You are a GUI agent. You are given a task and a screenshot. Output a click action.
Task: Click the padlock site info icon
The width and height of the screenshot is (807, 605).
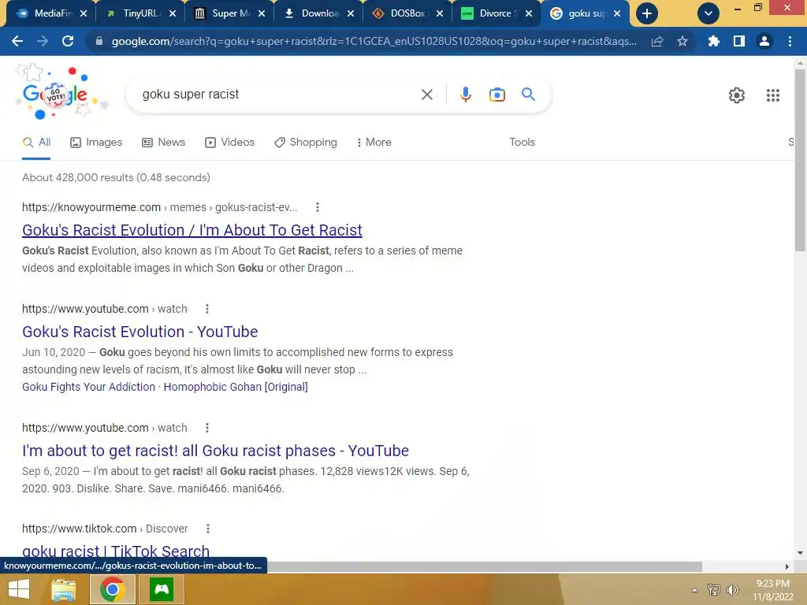coord(99,41)
